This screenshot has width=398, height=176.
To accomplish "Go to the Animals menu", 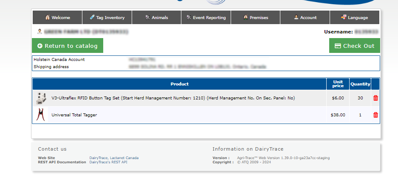I will pos(157,17).
